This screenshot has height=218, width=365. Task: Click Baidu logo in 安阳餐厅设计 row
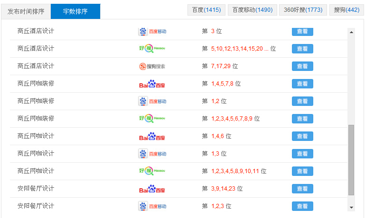coord(152,189)
